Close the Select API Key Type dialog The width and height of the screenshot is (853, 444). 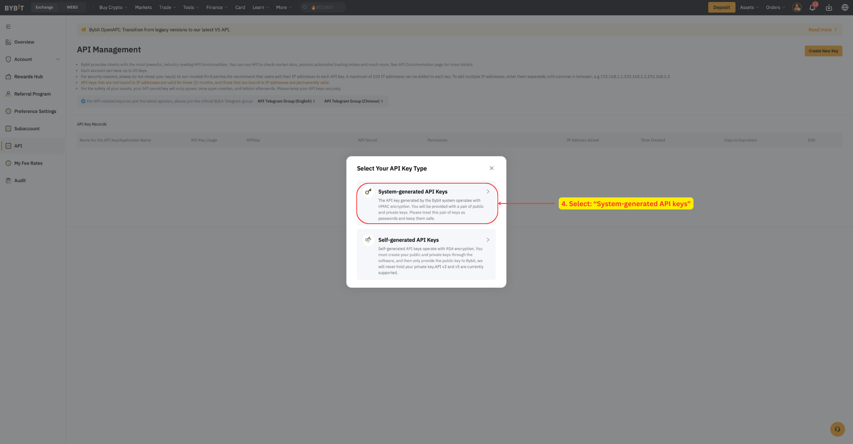point(491,168)
